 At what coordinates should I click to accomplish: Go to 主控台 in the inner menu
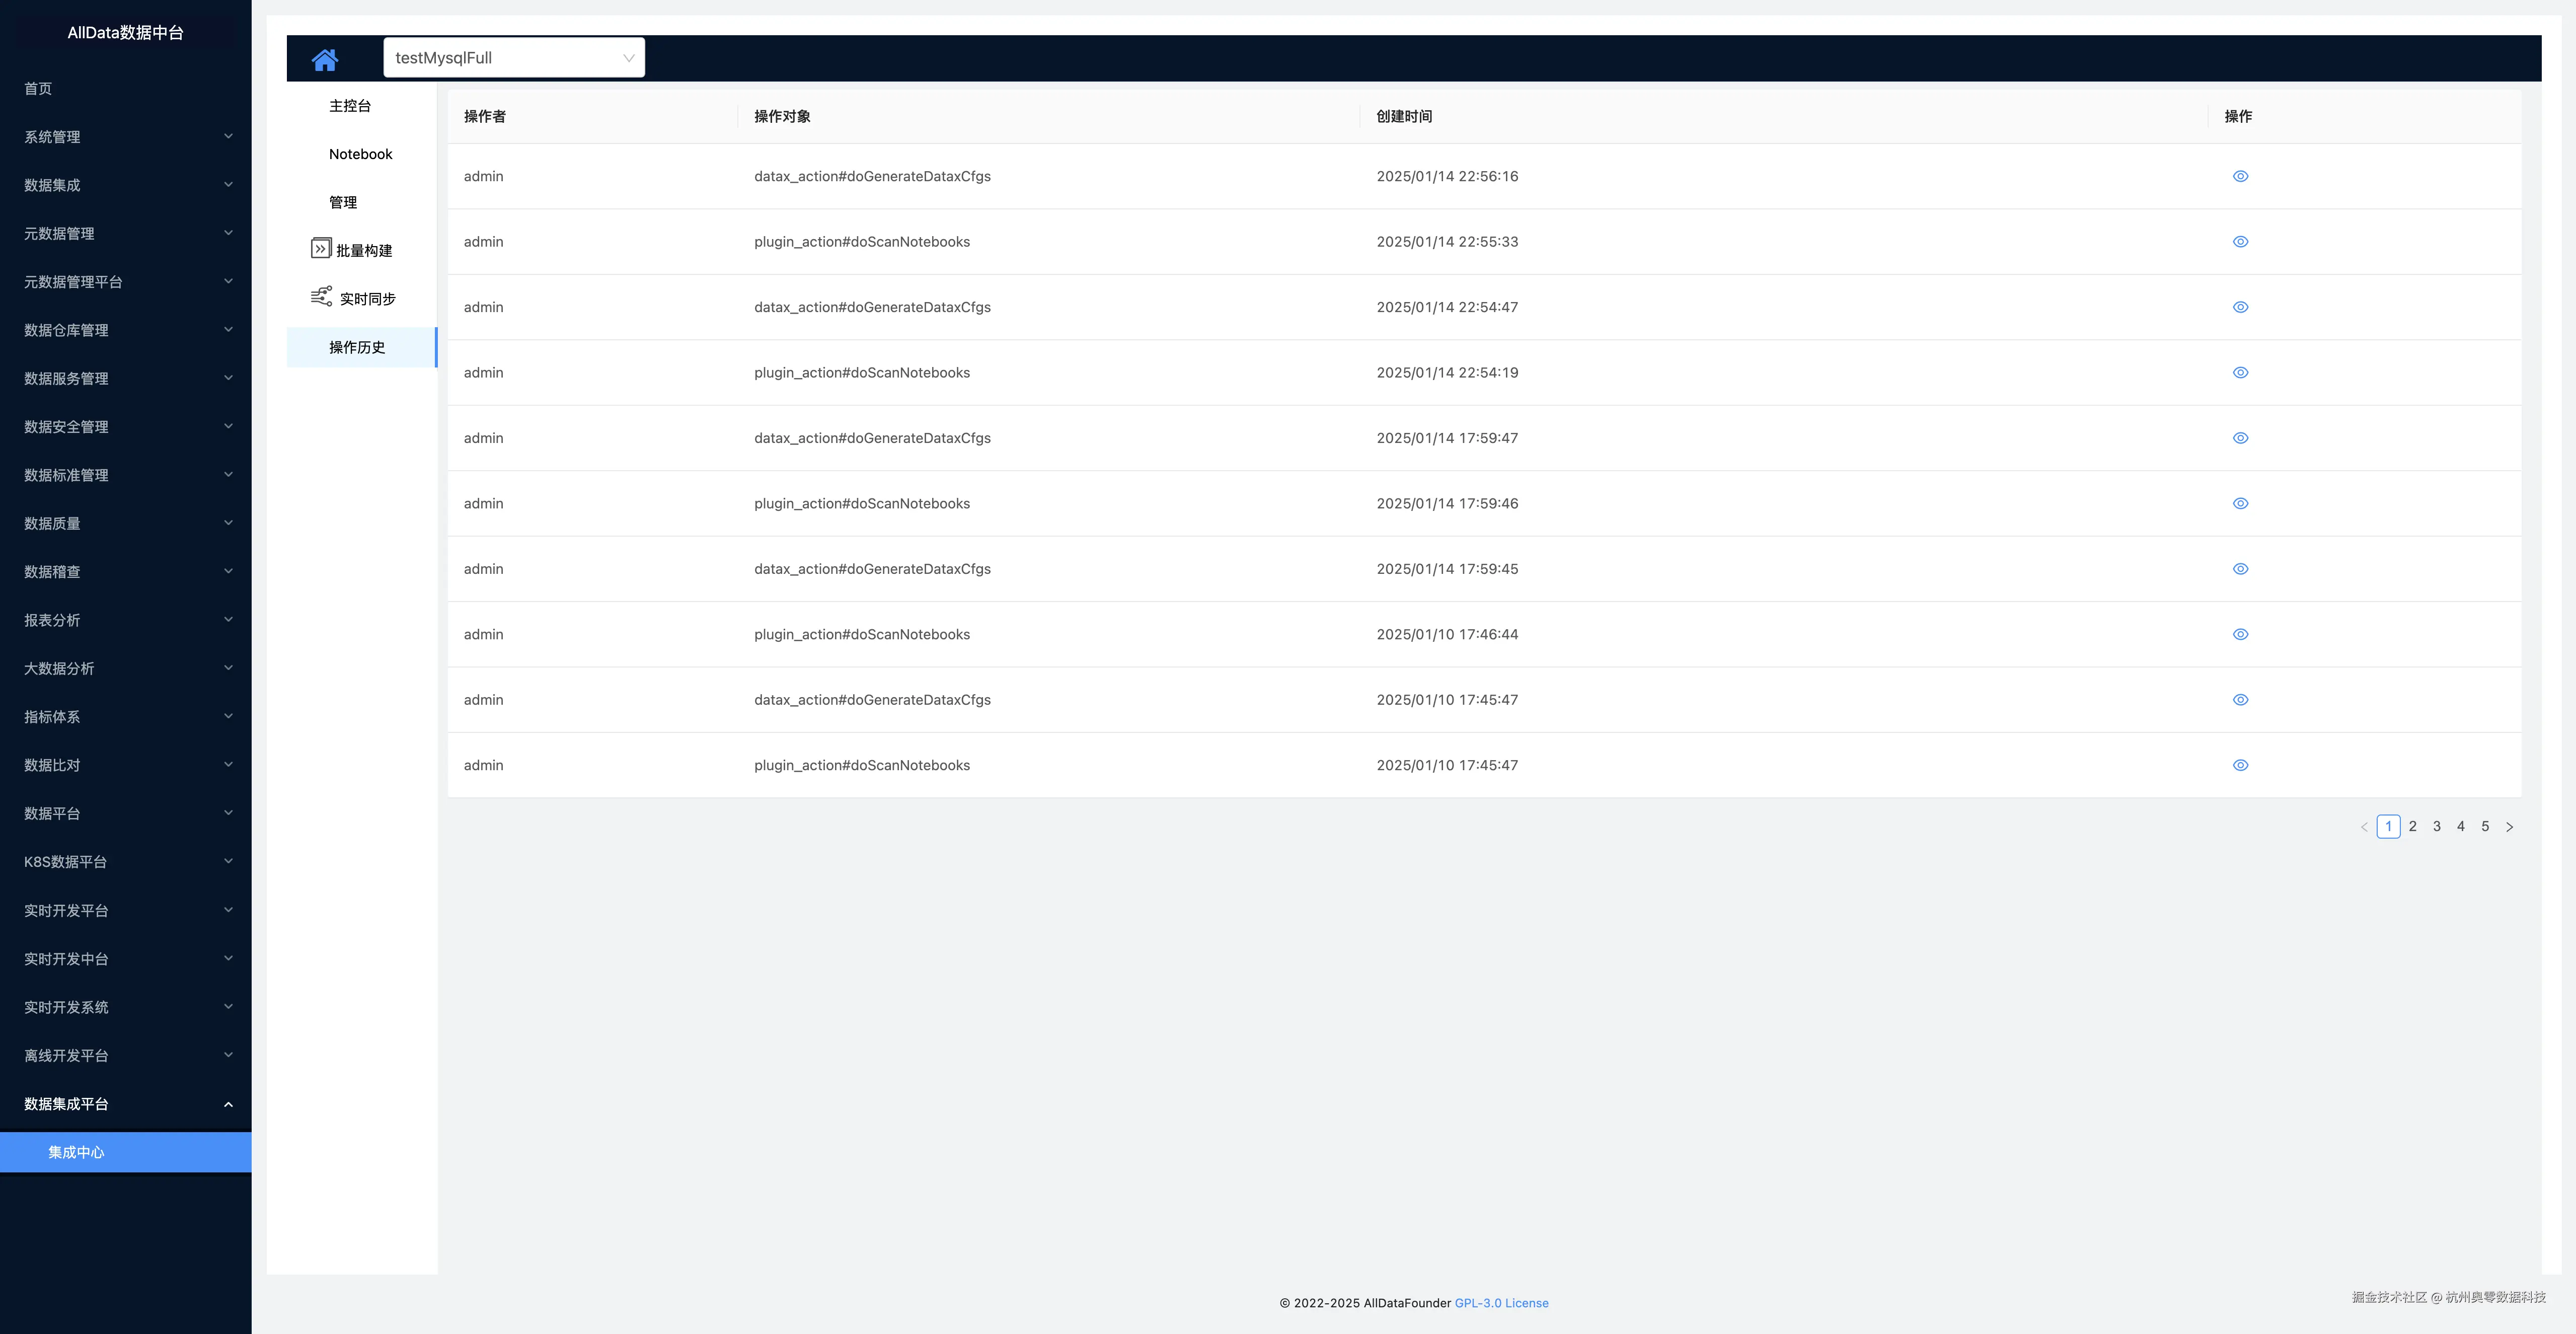(350, 106)
